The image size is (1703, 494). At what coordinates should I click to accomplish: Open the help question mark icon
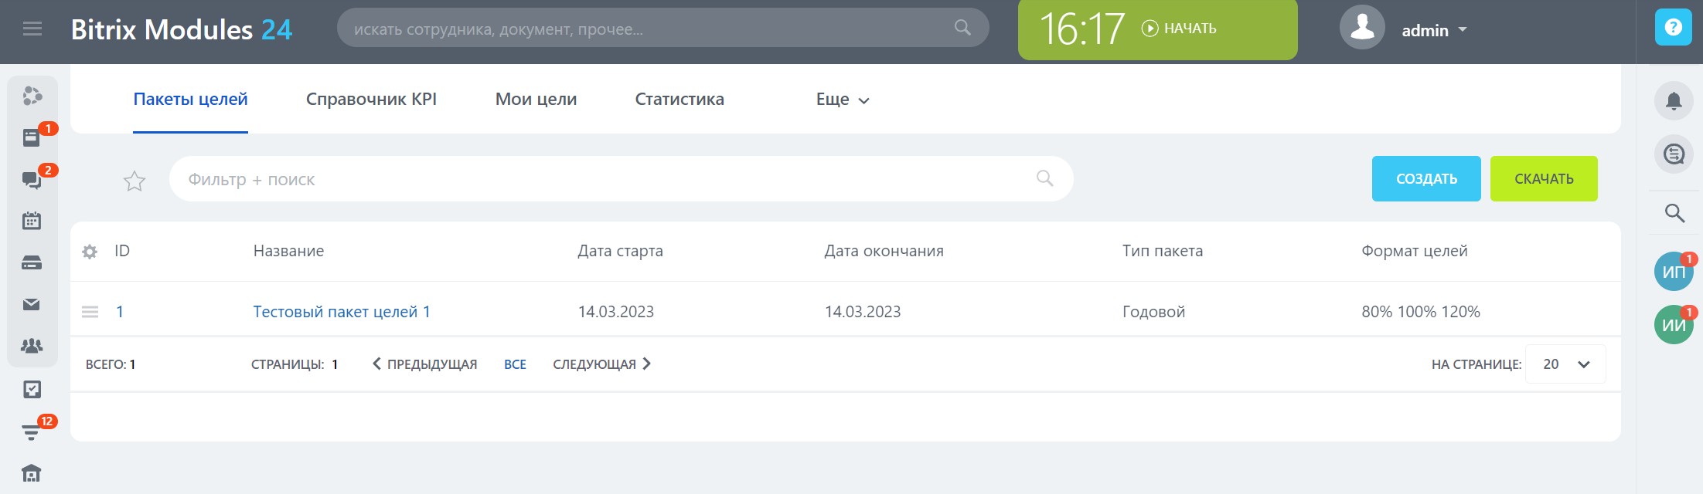[x=1673, y=28]
